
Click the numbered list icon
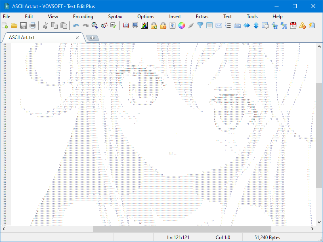(228, 25)
